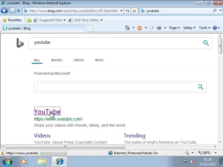Click the Add to Favorites Bar icon
223x167 pixels.
click(29, 20)
